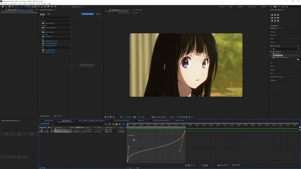Select the Clone Stamp tool
This screenshot has width=301, height=169.
[x=45, y=7]
